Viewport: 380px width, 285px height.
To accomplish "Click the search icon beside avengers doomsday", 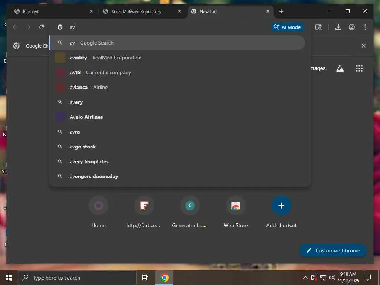I will (x=60, y=176).
